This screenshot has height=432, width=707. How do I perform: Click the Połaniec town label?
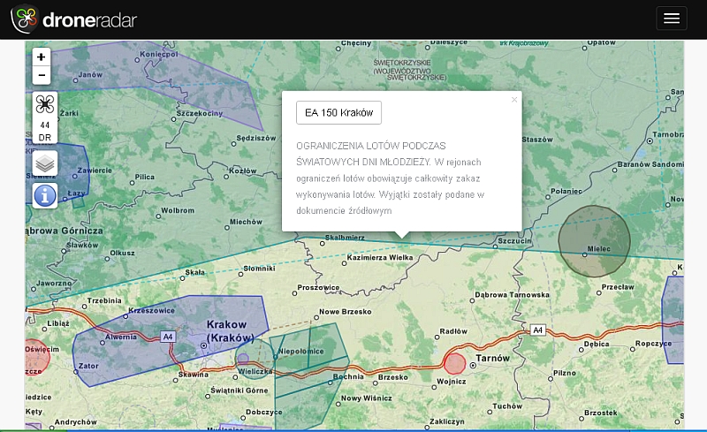tap(566, 191)
